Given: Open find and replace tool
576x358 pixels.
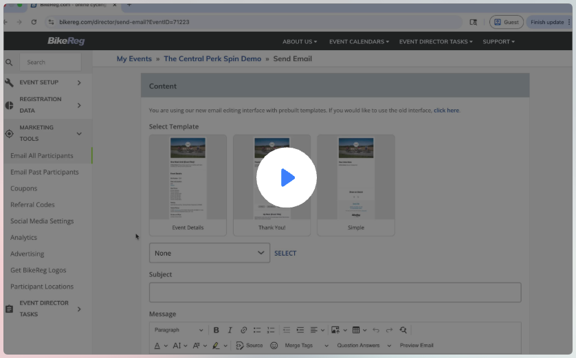Looking at the screenshot, I should 403,330.
